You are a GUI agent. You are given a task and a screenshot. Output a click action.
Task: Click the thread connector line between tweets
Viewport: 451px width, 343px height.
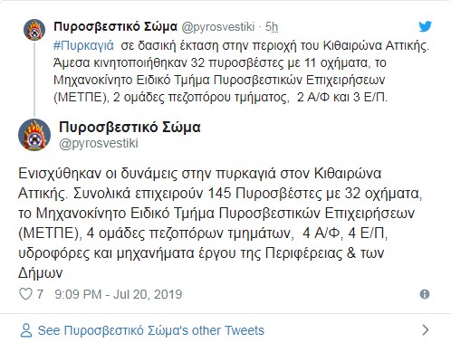(34, 79)
